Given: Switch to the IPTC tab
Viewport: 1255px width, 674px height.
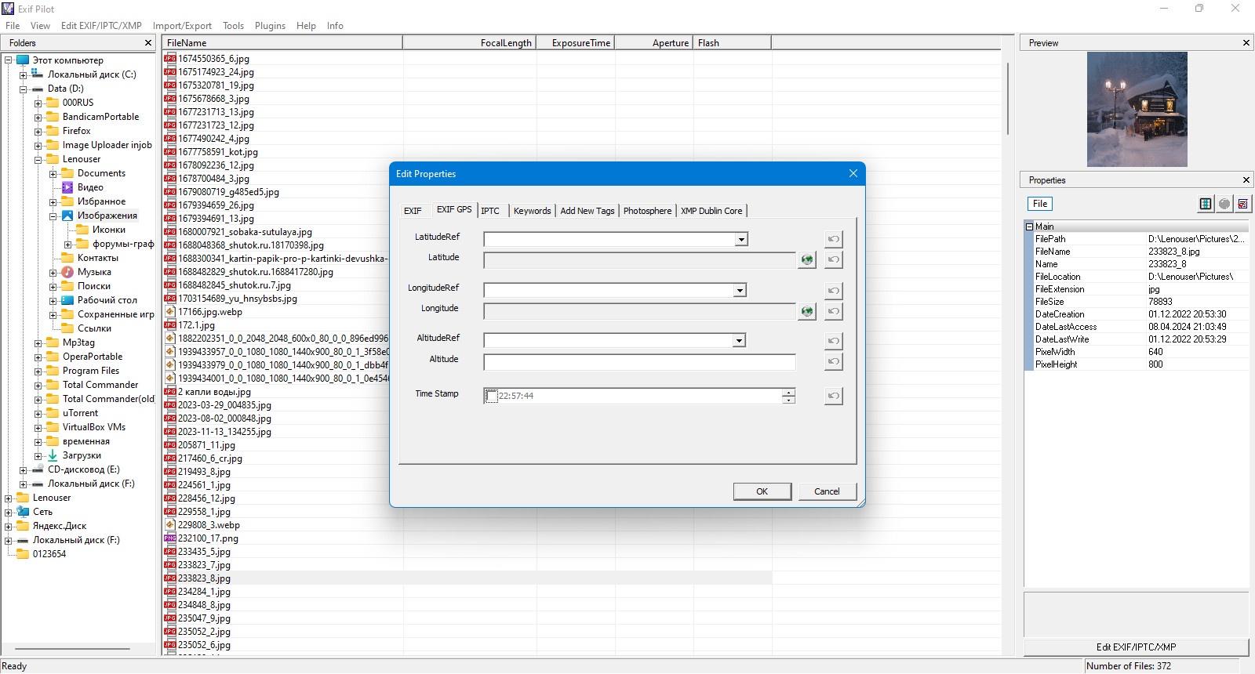Looking at the screenshot, I should tap(490, 211).
